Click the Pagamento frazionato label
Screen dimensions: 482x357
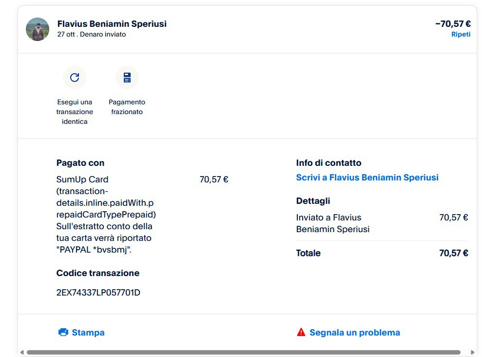pos(127,107)
